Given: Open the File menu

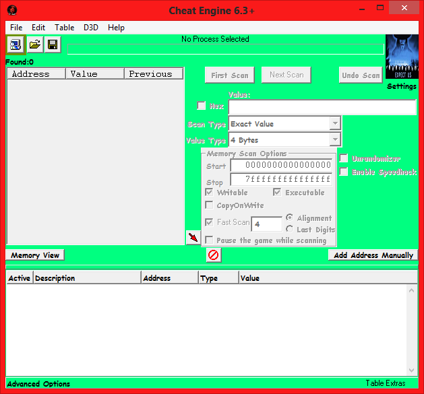Looking at the screenshot, I should click(16, 28).
